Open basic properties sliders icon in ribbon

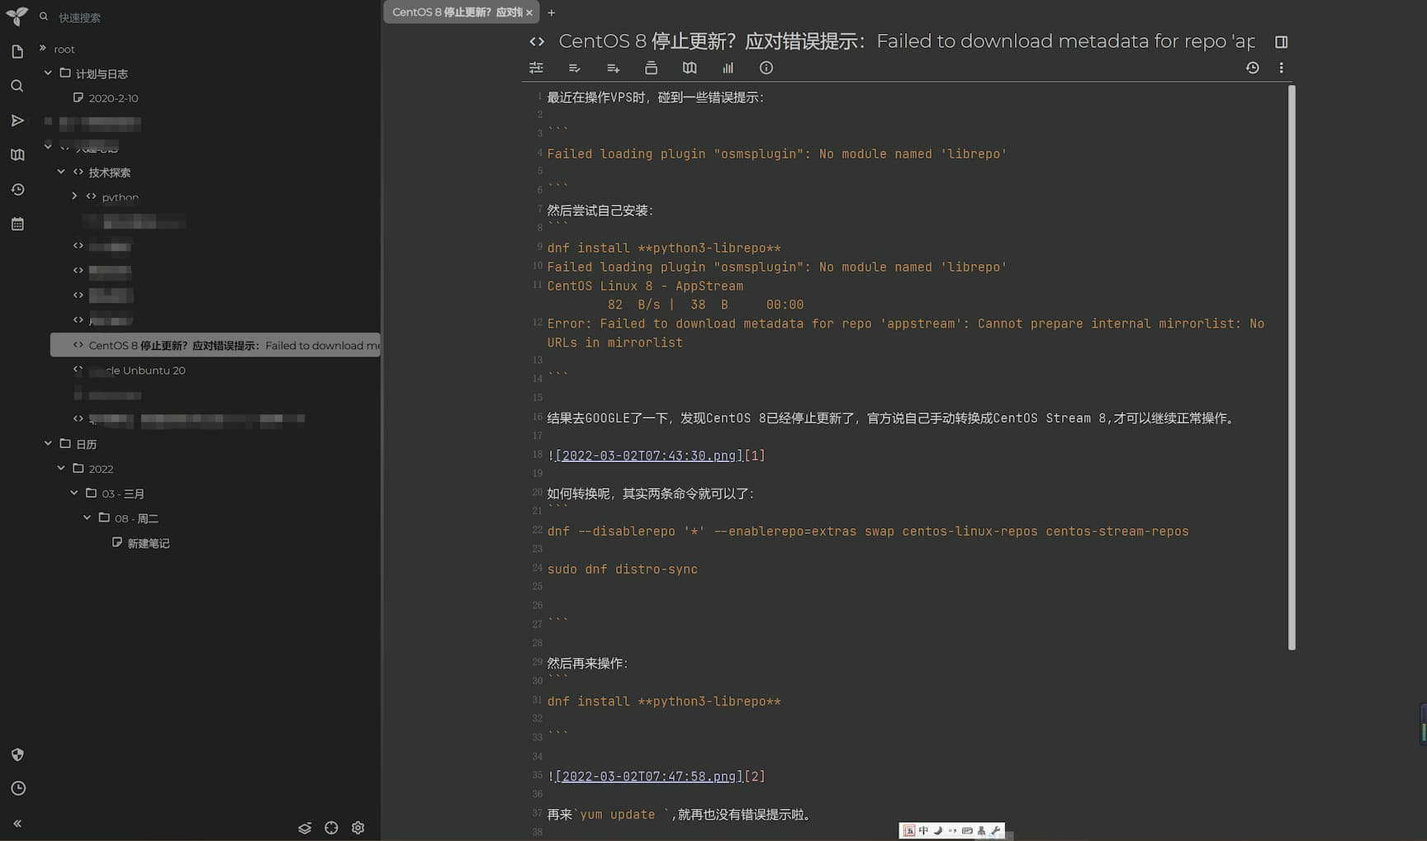[536, 68]
